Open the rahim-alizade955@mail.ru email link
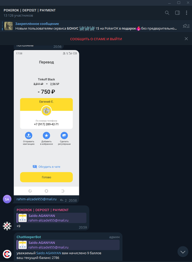Viewport: 192px width, 262px height. tap(36, 199)
